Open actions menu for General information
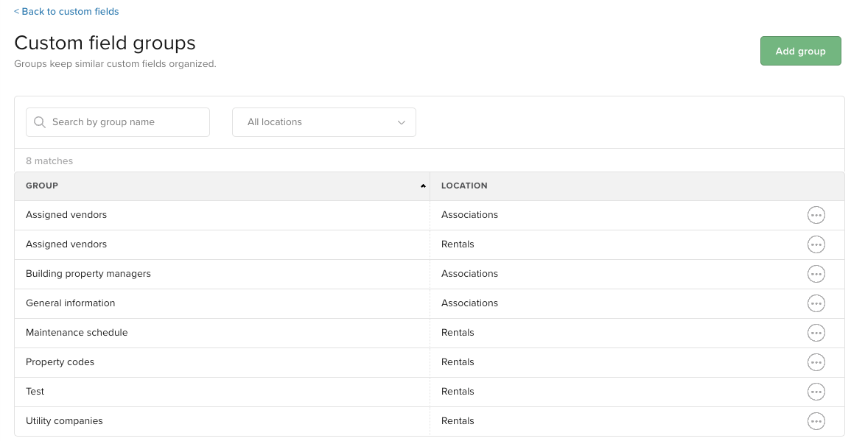The height and width of the screenshot is (441, 851). tap(816, 303)
